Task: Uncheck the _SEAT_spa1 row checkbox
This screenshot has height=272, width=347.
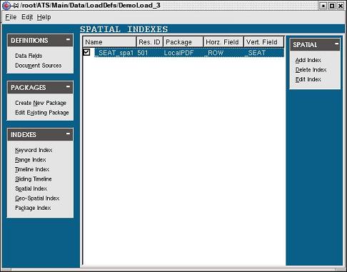Action: pyautogui.click(x=86, y=52)
